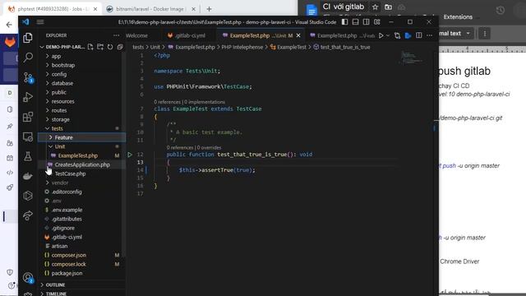Open ExampleTest.php in Explorer tree
526x296 pixels.
click(78, 155)
